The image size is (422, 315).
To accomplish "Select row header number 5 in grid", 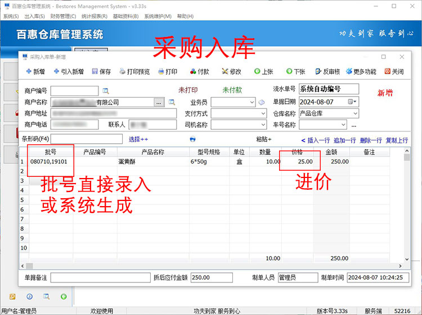I will point(24,200).
